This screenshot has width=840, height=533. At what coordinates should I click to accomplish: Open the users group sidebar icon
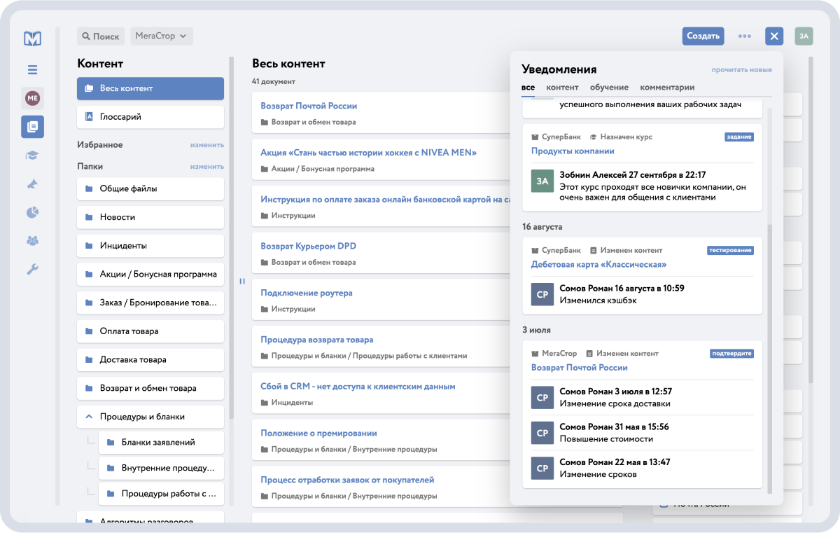[x=32, y=241]
